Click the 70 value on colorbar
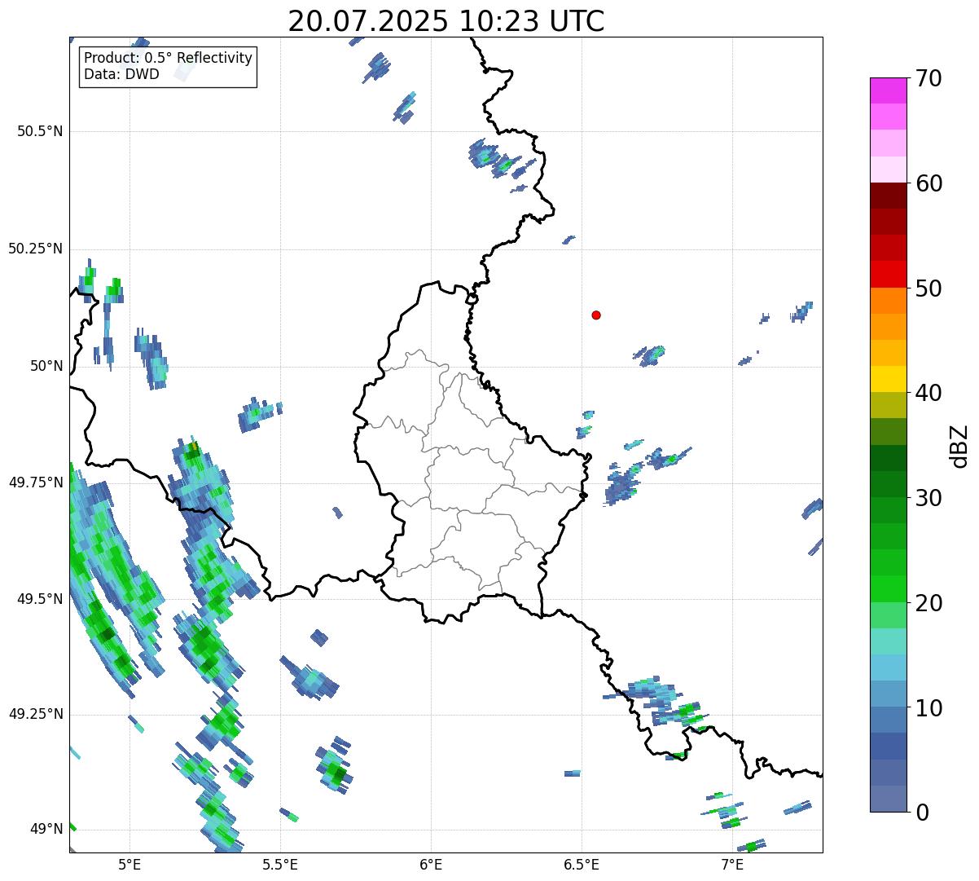 pyautogui.click(x=929, y=78)
